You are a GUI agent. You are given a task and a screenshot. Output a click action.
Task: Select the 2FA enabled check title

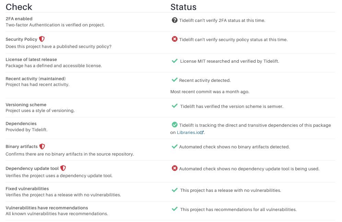(x=19, y=19)
